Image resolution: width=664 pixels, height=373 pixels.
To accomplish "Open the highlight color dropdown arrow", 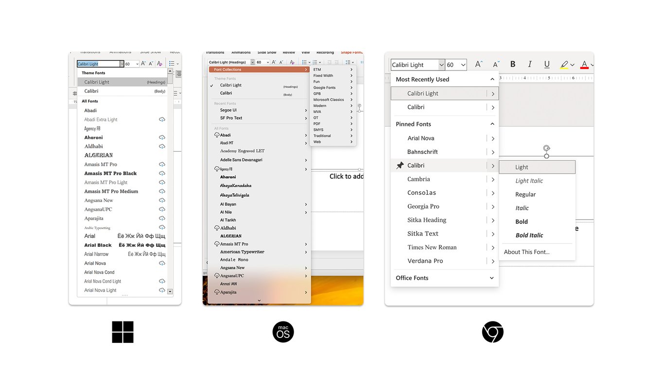I will (573, 65).
